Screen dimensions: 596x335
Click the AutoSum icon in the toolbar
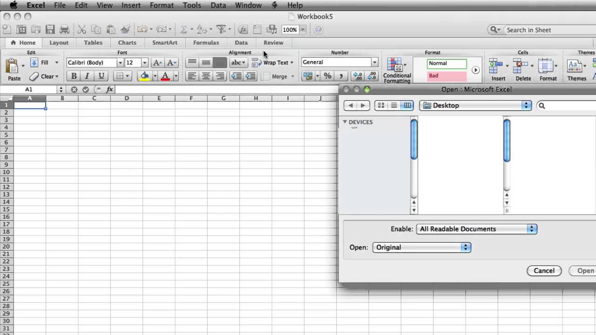click(183, 29)
